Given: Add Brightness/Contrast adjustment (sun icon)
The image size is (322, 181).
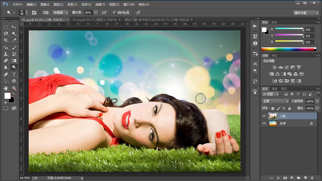Looking at the screenshot, I should pos(274,67).
